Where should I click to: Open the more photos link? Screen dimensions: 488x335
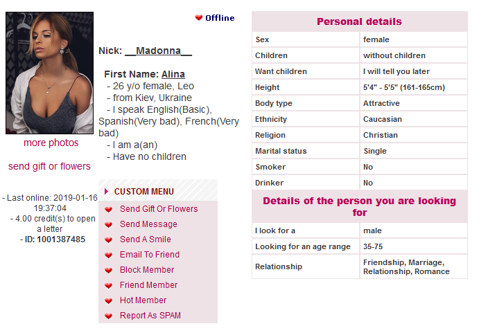click(51, 143)
